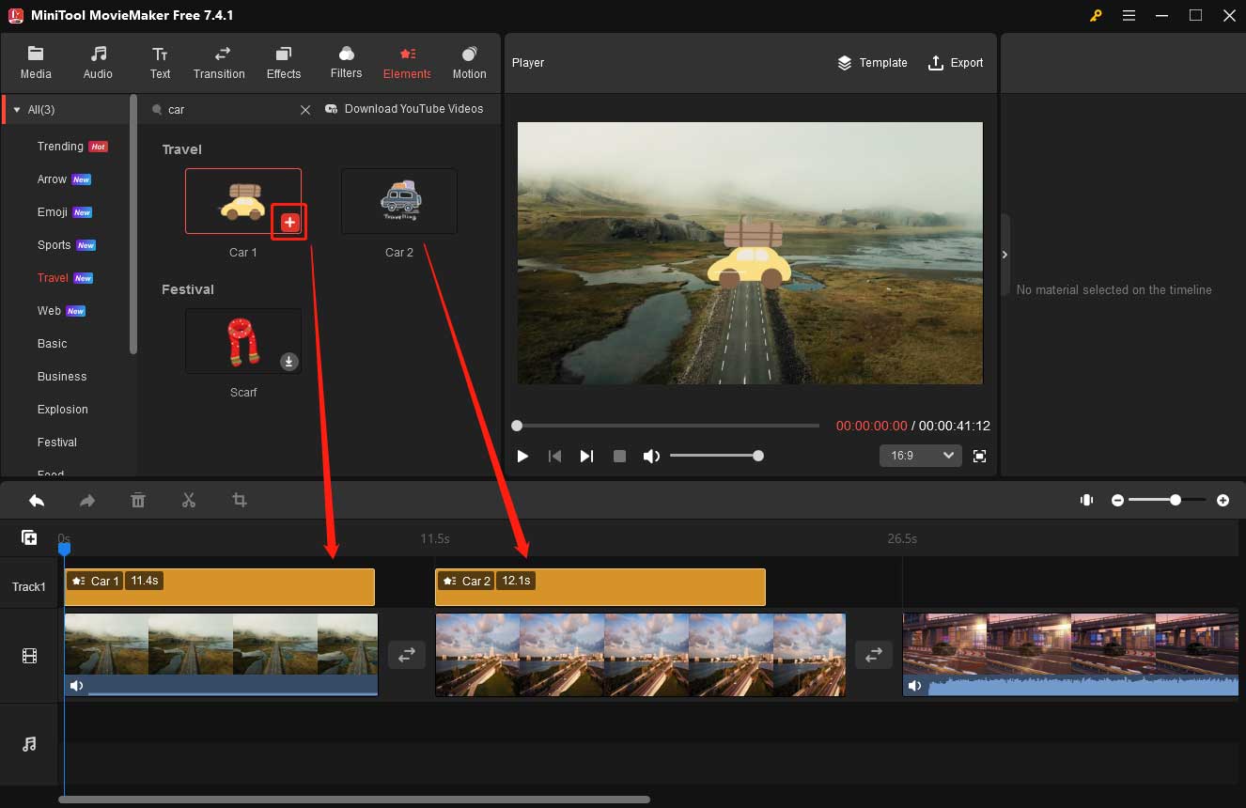Open the Motion tab

point(469,62)
